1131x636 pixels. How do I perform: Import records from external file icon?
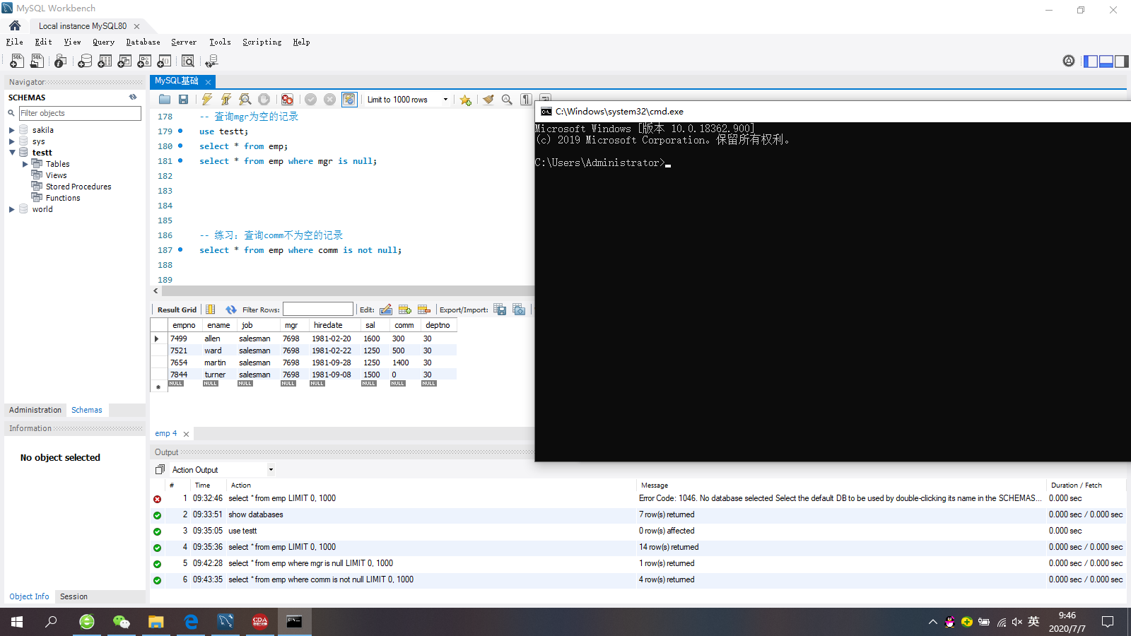click(x=519, y=310)
